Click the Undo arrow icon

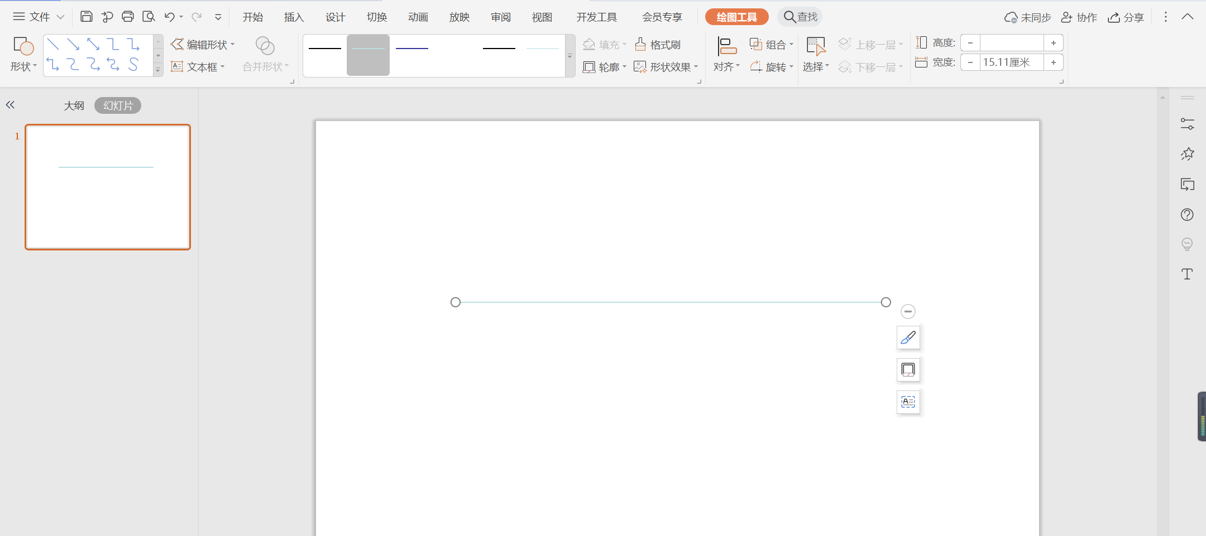[170, 17]
